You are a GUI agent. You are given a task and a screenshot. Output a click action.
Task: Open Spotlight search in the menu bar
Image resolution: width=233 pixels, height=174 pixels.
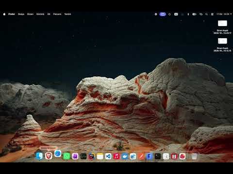(x=206, y=14)
